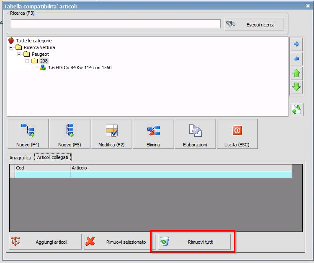Collapse the 208 node
The height and width of the screenshot is (263, 314).
pos(27,61)
